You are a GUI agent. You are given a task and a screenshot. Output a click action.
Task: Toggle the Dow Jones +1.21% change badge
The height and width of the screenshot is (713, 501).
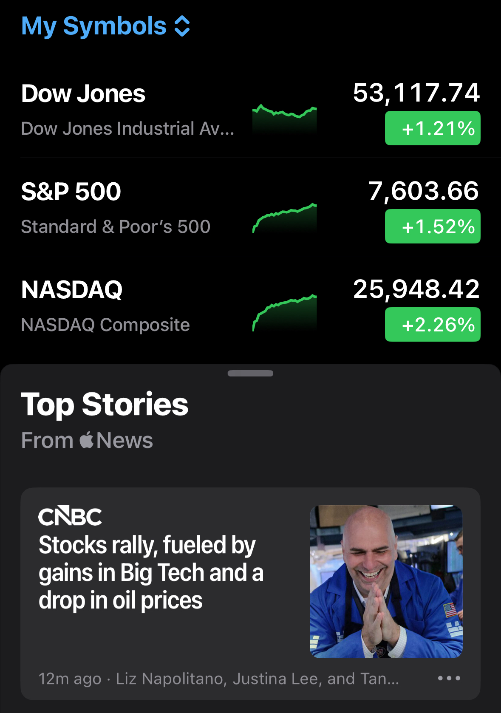point(433,128)
